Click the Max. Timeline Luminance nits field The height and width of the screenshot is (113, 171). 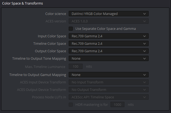pyautogui.click(x=76, y=66)
